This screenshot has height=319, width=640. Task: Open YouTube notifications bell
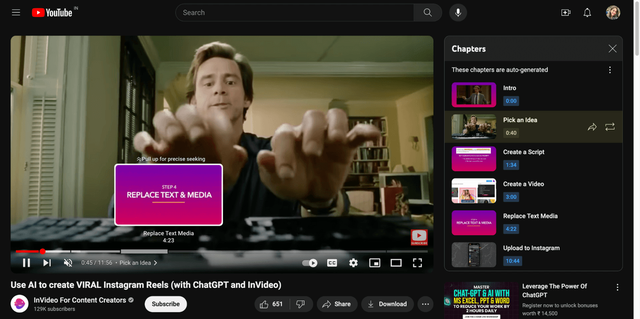pos(587,12)
